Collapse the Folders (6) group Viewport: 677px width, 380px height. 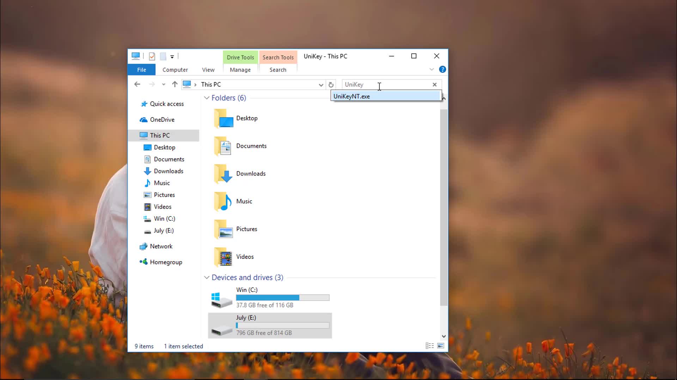(207, 98)
